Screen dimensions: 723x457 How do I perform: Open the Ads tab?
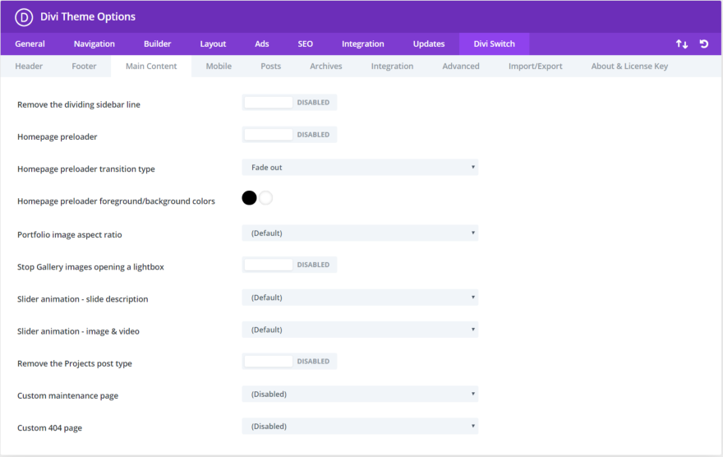(262, 44)
